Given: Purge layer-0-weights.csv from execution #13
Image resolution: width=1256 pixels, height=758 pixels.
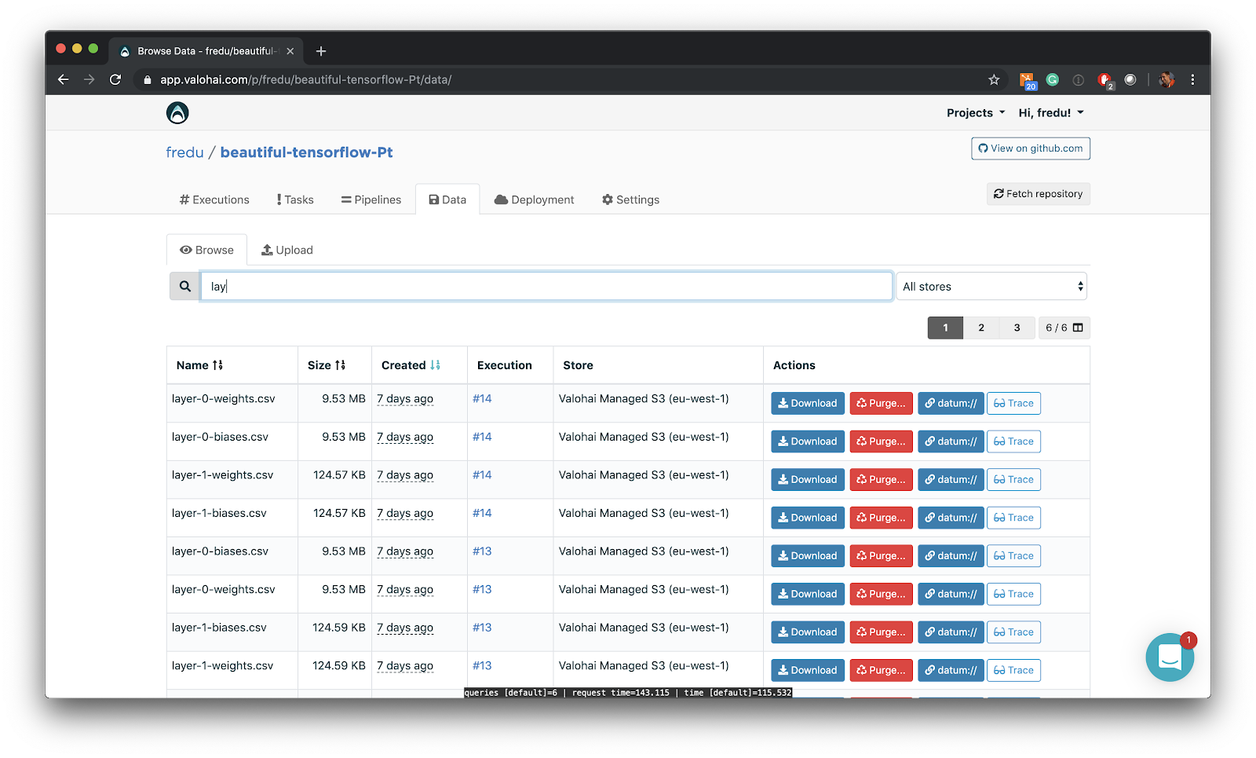Looking at the screenshot, I should (x=882, y=594).
